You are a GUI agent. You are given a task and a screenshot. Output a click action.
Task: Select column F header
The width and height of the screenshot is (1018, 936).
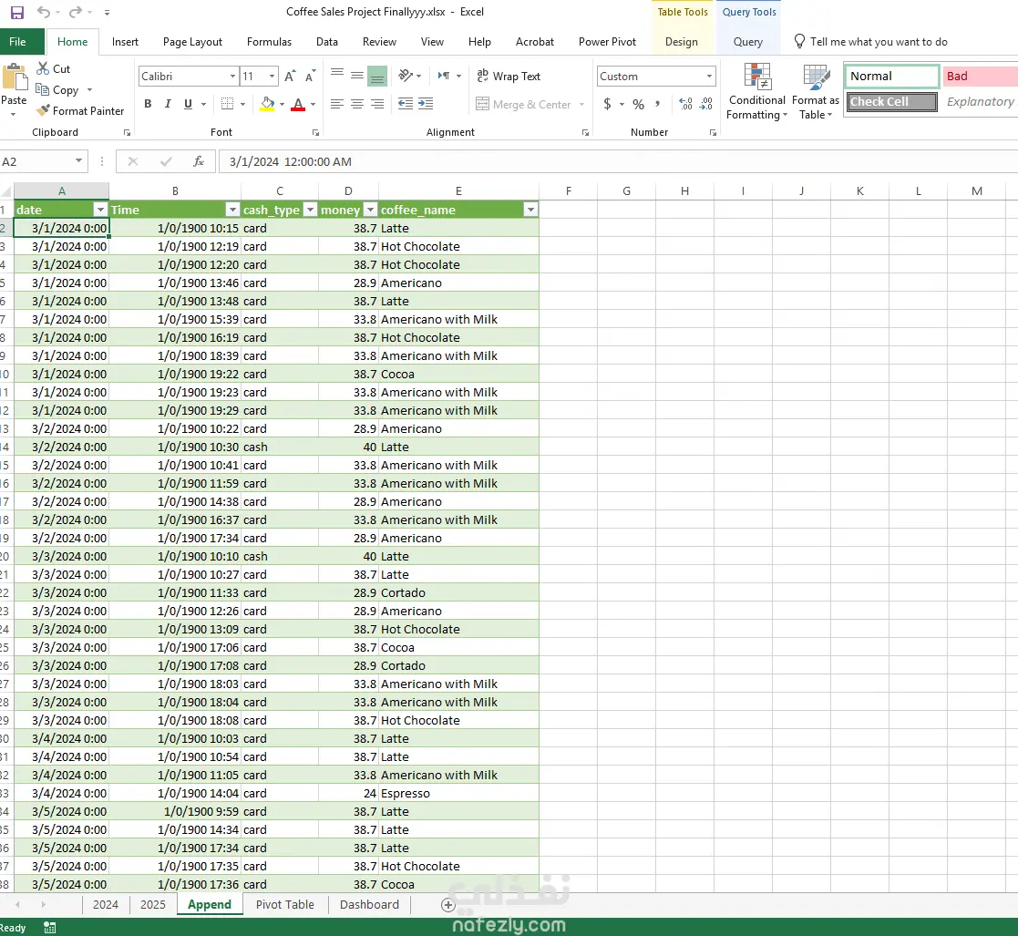pyautogui.click(x=568, y=190)
